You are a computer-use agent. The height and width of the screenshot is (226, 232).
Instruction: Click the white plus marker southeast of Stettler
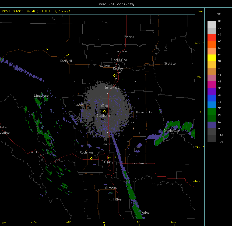pyautogui.click(x=165, y=101)
